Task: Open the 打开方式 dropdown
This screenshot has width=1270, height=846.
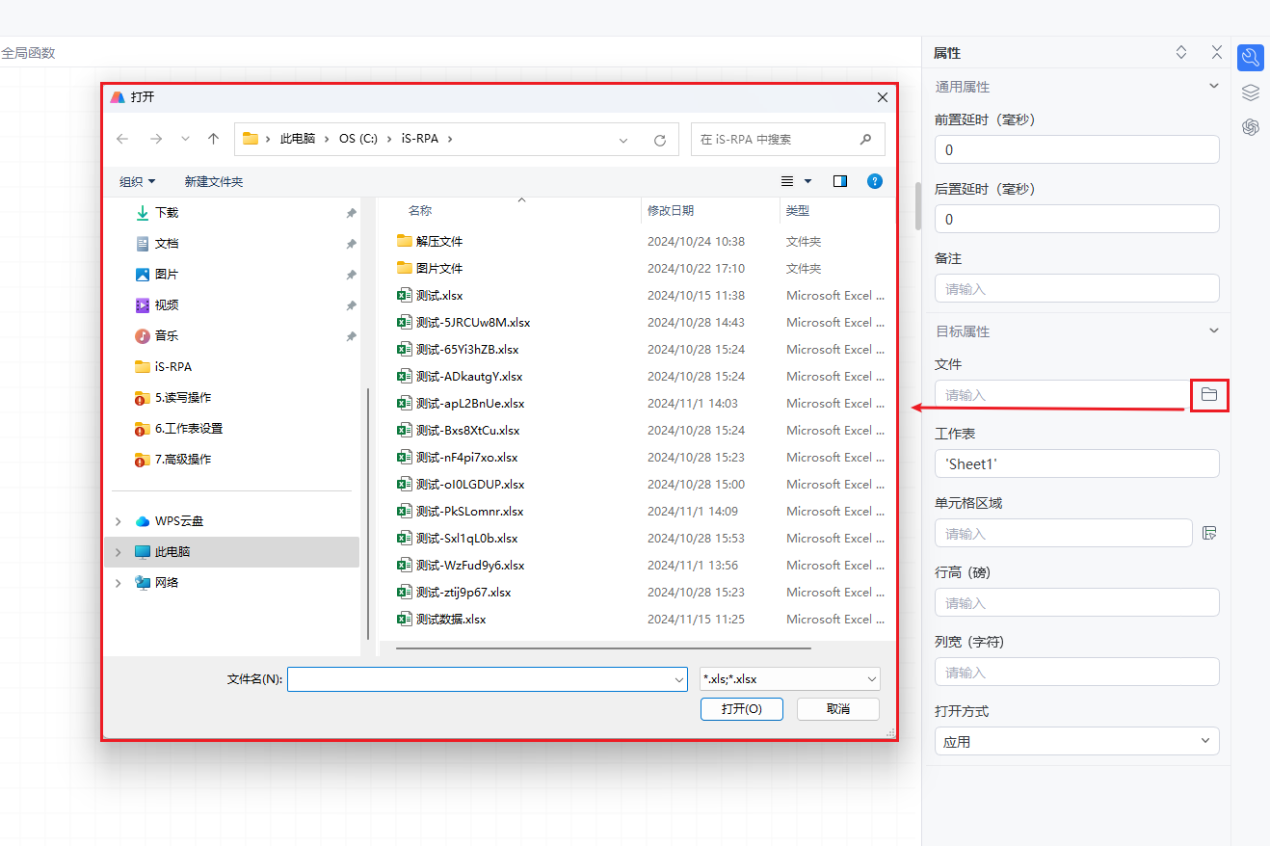Action: (x=1076, y=741)
